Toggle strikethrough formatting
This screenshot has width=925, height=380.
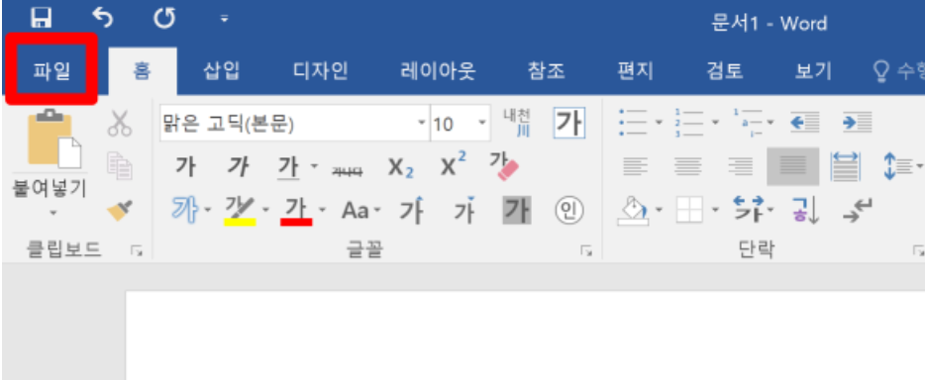tap(348, 170)
